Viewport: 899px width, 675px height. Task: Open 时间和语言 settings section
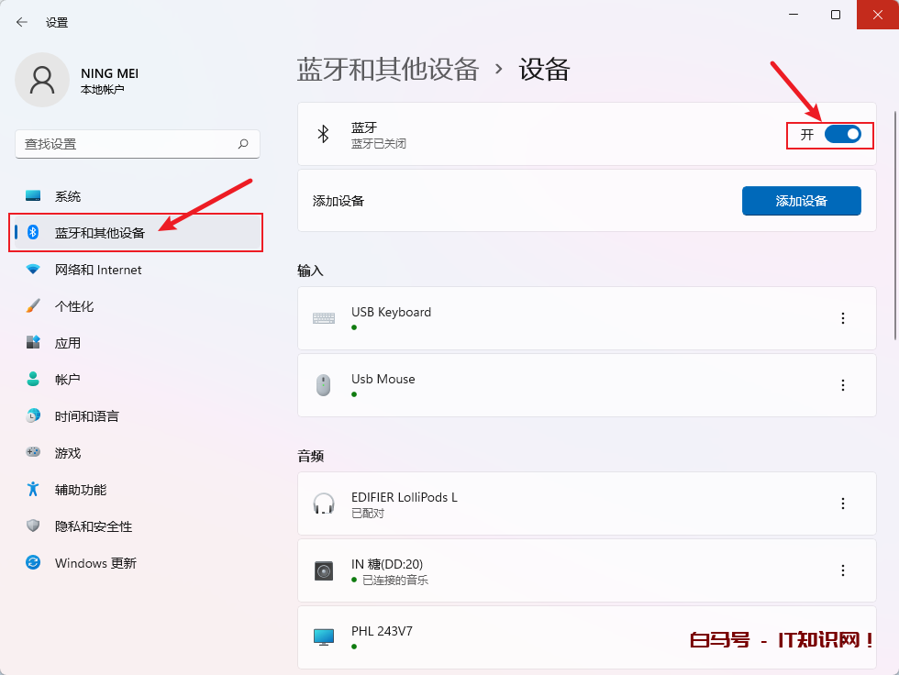tap(86, 416)
